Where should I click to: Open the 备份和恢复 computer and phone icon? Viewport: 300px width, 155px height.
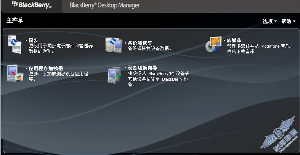[114, 45]
